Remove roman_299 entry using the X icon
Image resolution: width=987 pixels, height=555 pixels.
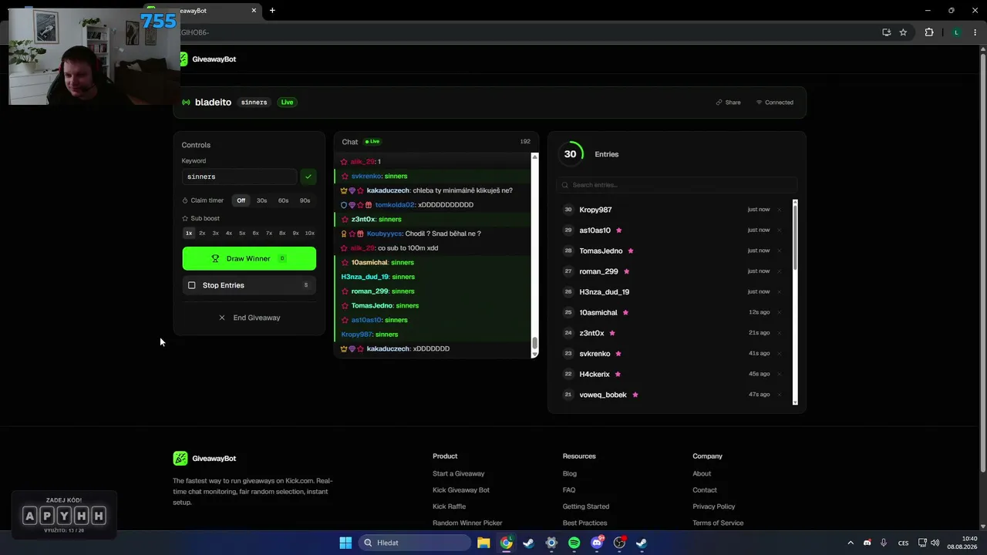[779, 271]
